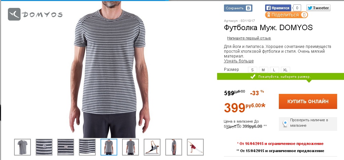Show the side-profile model thumbnail
Screen dimensions: 344x160
[174, 147]
